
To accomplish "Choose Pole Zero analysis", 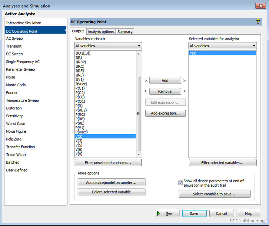I will (35, 139).
